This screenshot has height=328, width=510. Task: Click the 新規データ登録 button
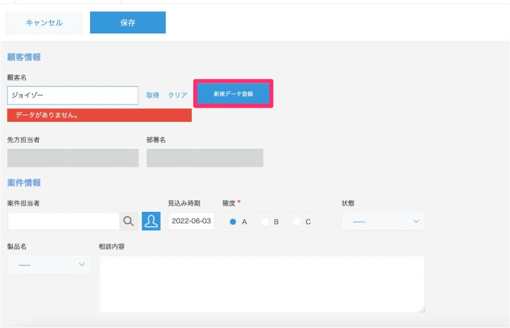pos(233,94)
